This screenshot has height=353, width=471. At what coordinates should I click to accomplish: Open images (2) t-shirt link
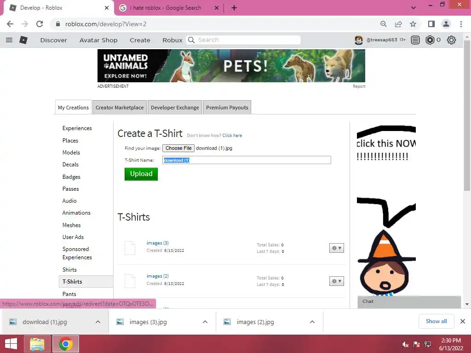tap(158, 276)
